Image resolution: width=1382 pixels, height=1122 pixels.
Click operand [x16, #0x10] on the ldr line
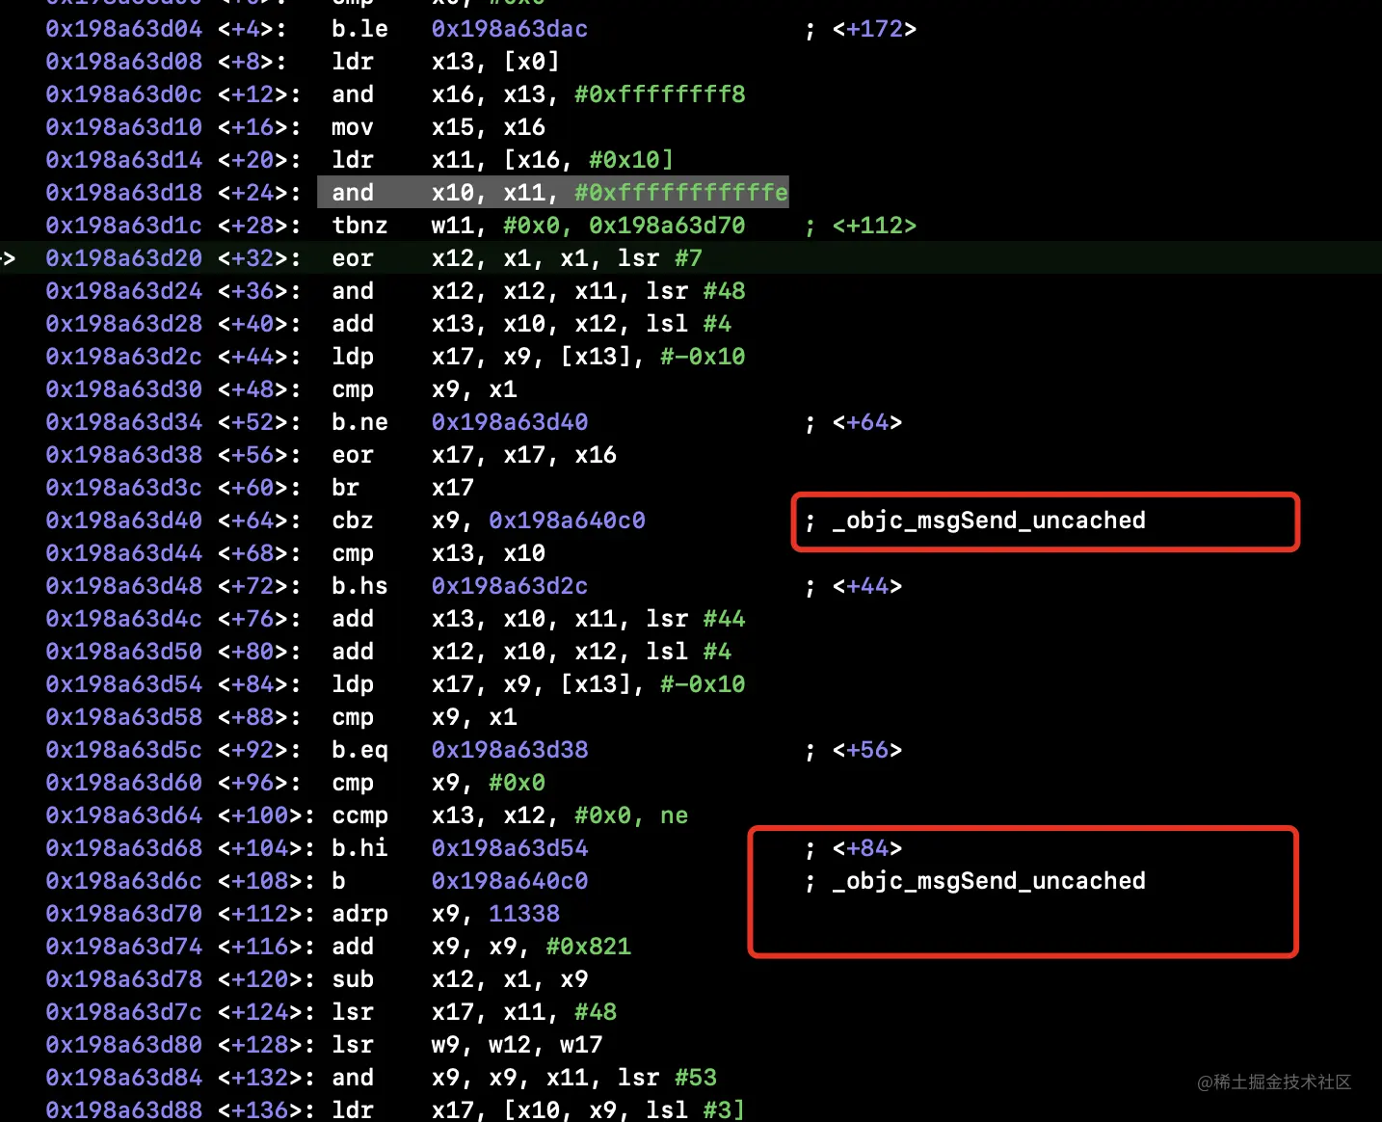[x=588, y=160]
